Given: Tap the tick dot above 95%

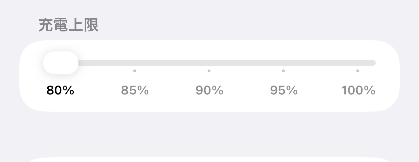Looking at the screenshot, I should pyautogui.click(x=283, y=71).
